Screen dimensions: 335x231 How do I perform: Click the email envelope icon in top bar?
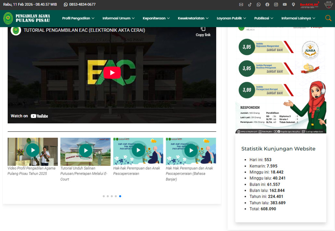point(241,5)
